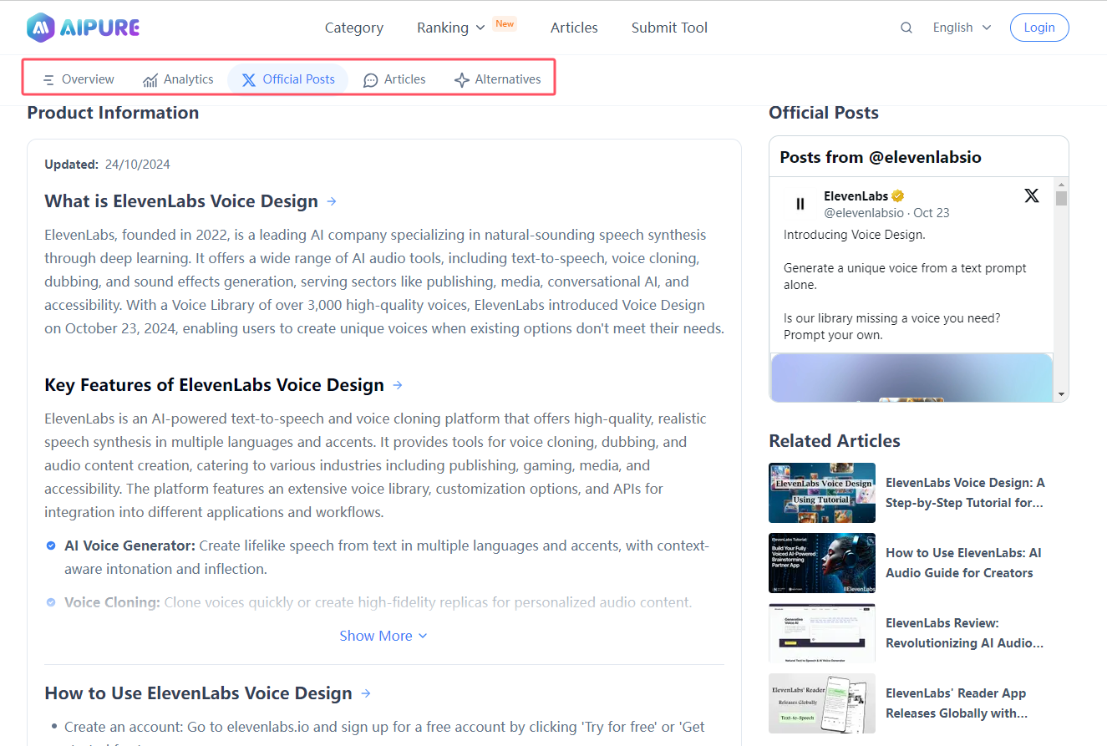Screen dimensions: 1107x746
Task: Expand the Ranking dropdown menu
Action: point(451,28)
